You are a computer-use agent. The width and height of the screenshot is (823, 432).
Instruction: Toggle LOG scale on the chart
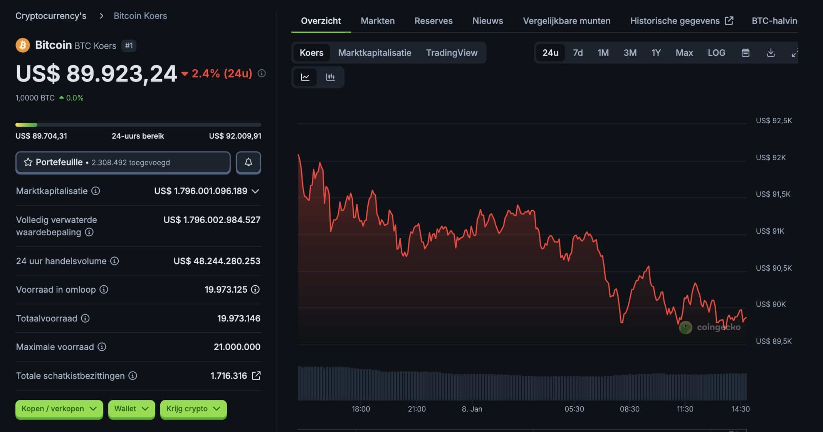[716, 53]
